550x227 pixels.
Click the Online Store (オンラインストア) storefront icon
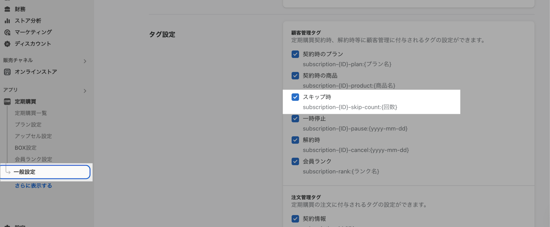7,72
